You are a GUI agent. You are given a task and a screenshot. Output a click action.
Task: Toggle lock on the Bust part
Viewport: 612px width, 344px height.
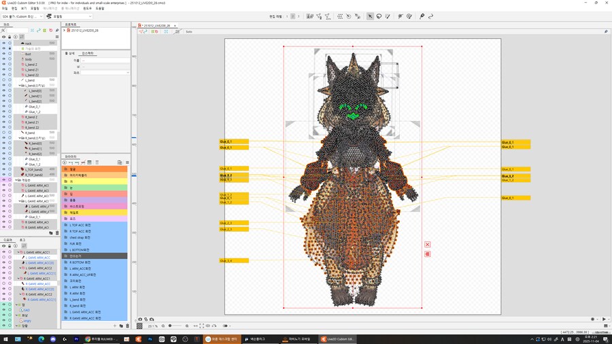tap(10, 54)
